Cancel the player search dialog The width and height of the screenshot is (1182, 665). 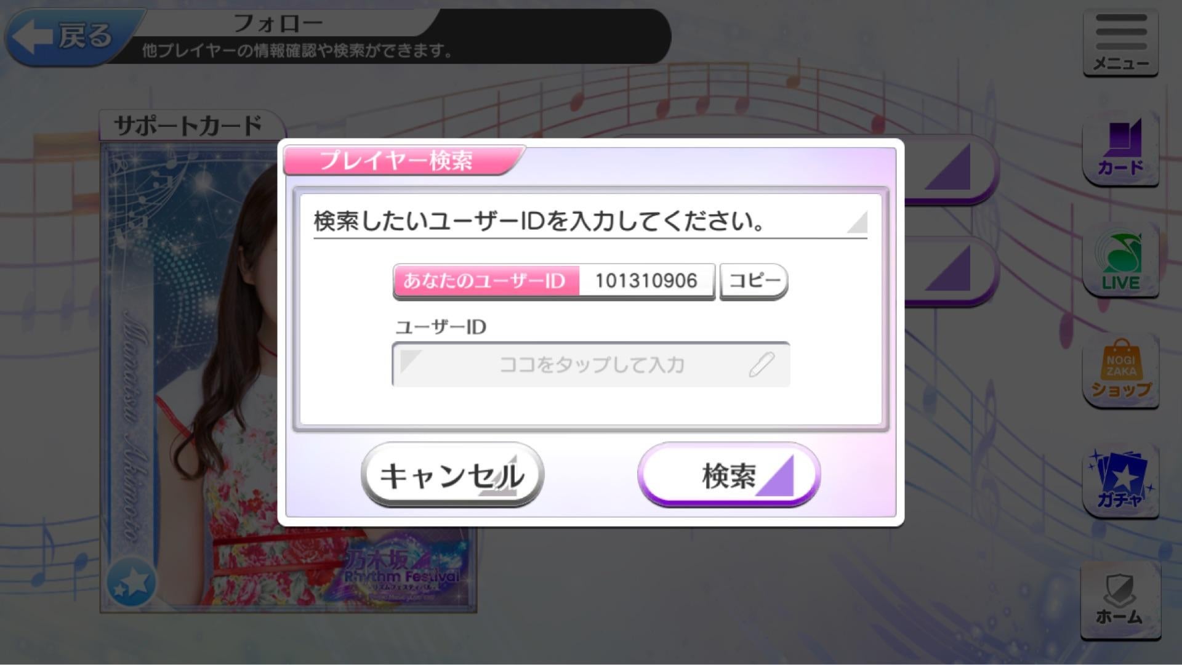(x=452, y=475)
